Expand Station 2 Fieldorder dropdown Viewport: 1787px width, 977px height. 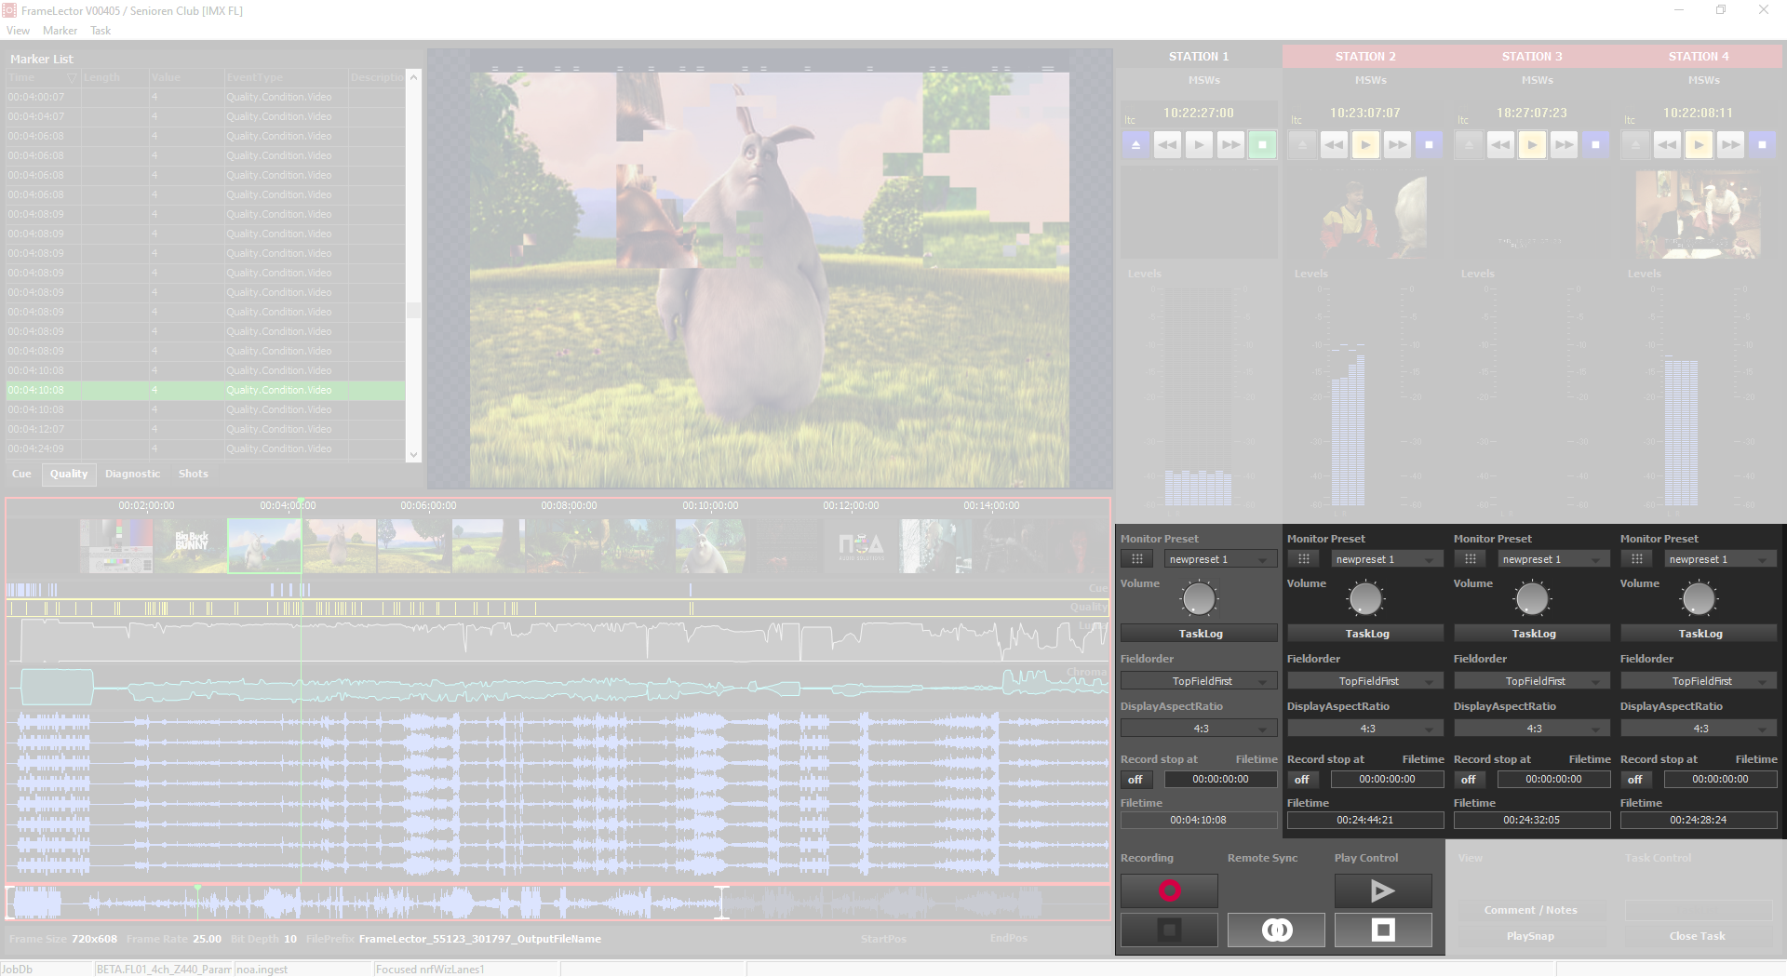(x=1365, y=681)
